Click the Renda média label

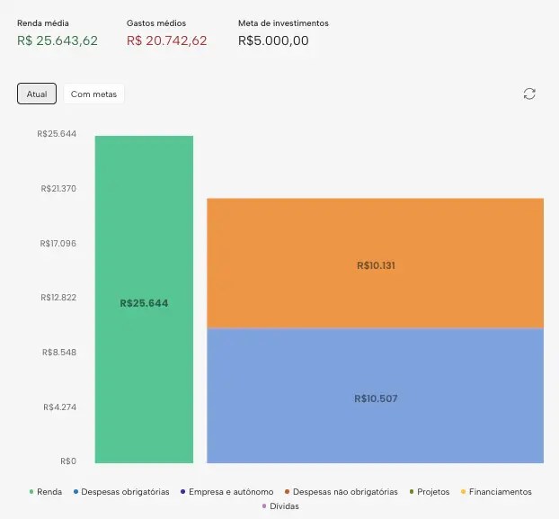tap(43, 22)
